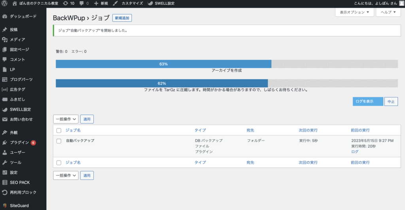Click 次回の実行 column header
Screen dimensions: 405x210
308,130
